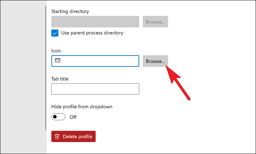The height and width of the screenshot is (154, 256).
Task: Click the trash can icon on Delete profile
Action: [57, 136]
